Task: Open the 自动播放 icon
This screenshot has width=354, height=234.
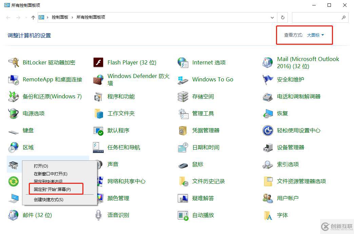Action: 183,215
